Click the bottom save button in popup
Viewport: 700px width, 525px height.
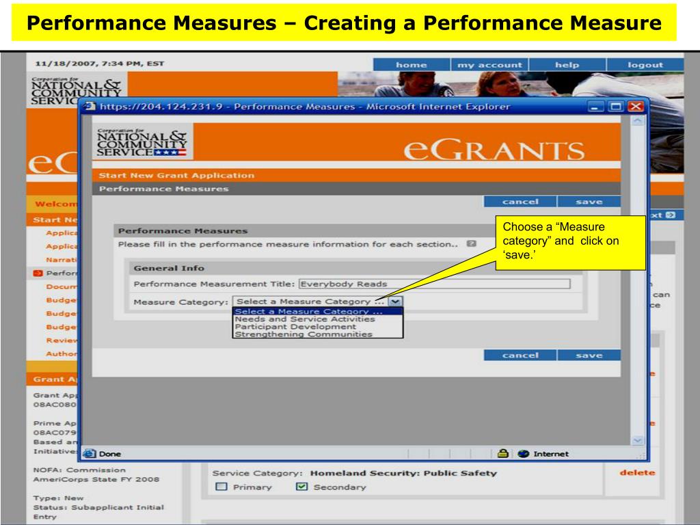click(x=589, y=355)
